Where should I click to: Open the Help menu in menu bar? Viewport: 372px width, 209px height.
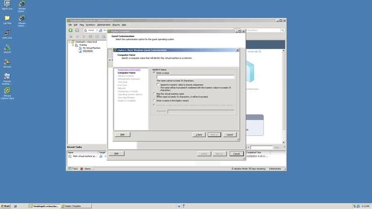click(124, 25)
